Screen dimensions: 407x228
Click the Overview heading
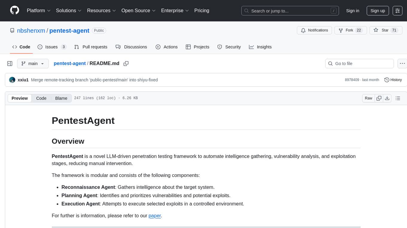68,141
